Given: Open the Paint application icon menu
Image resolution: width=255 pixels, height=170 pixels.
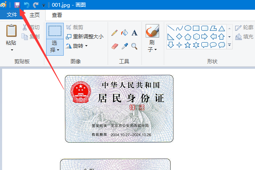Looking at the screenshot, I should coord(3,5).
